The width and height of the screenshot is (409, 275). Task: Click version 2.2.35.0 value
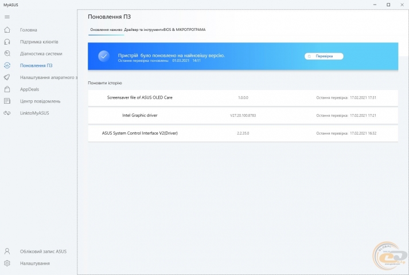[243, 133]
